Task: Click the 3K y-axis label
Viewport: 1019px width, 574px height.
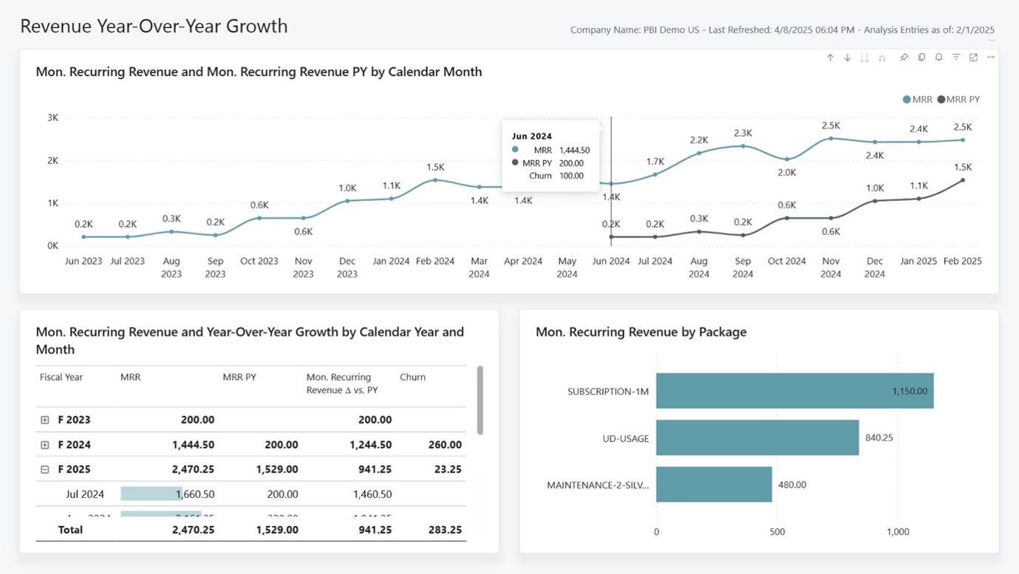Action: click(52, 117)
